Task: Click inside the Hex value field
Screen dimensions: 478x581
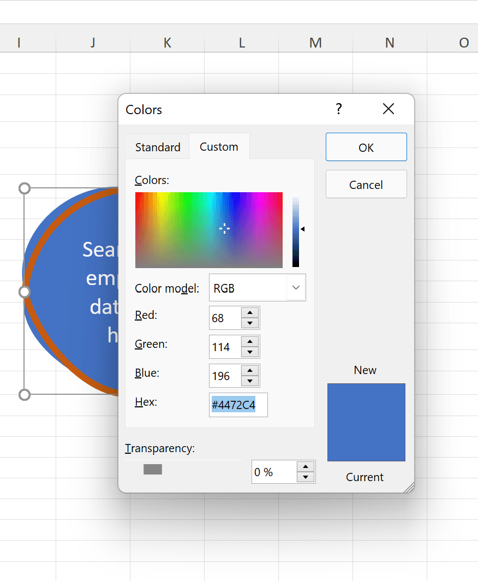Action: (238, 405)
